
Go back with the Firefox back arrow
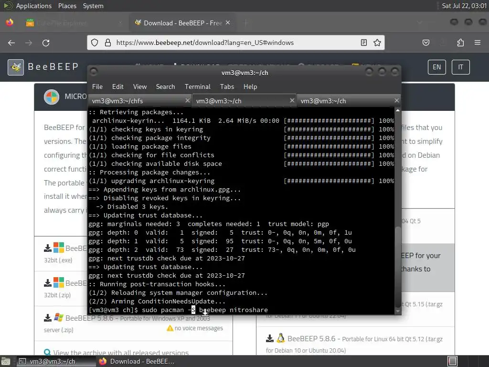click(11, 43)
